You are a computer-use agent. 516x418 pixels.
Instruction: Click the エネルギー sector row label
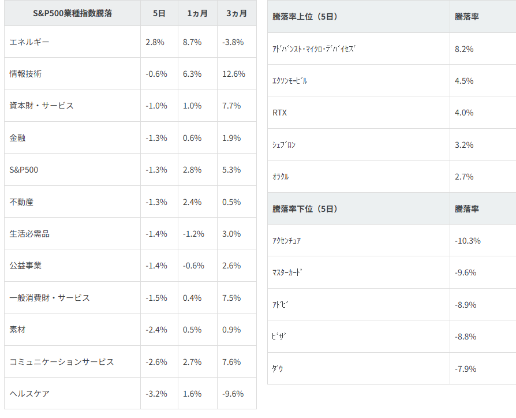tap(29, 42)
